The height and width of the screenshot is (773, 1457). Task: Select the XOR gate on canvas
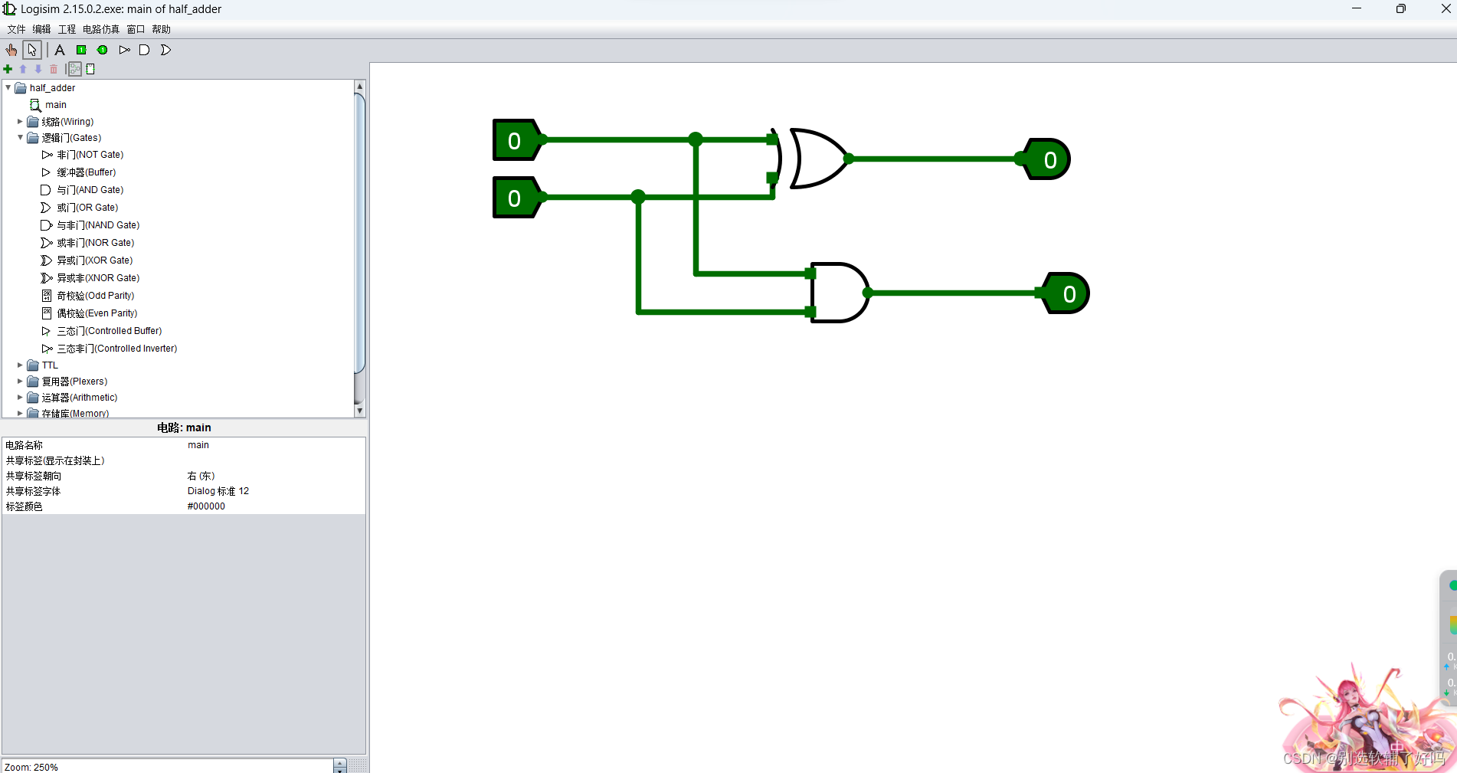pyautogui.click(x=816, y=159)
